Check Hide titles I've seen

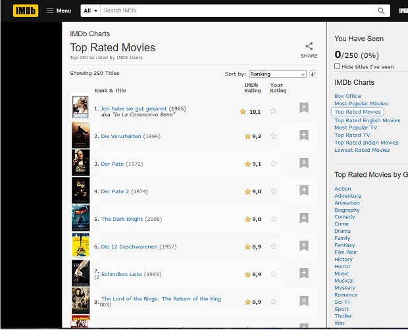338,66
